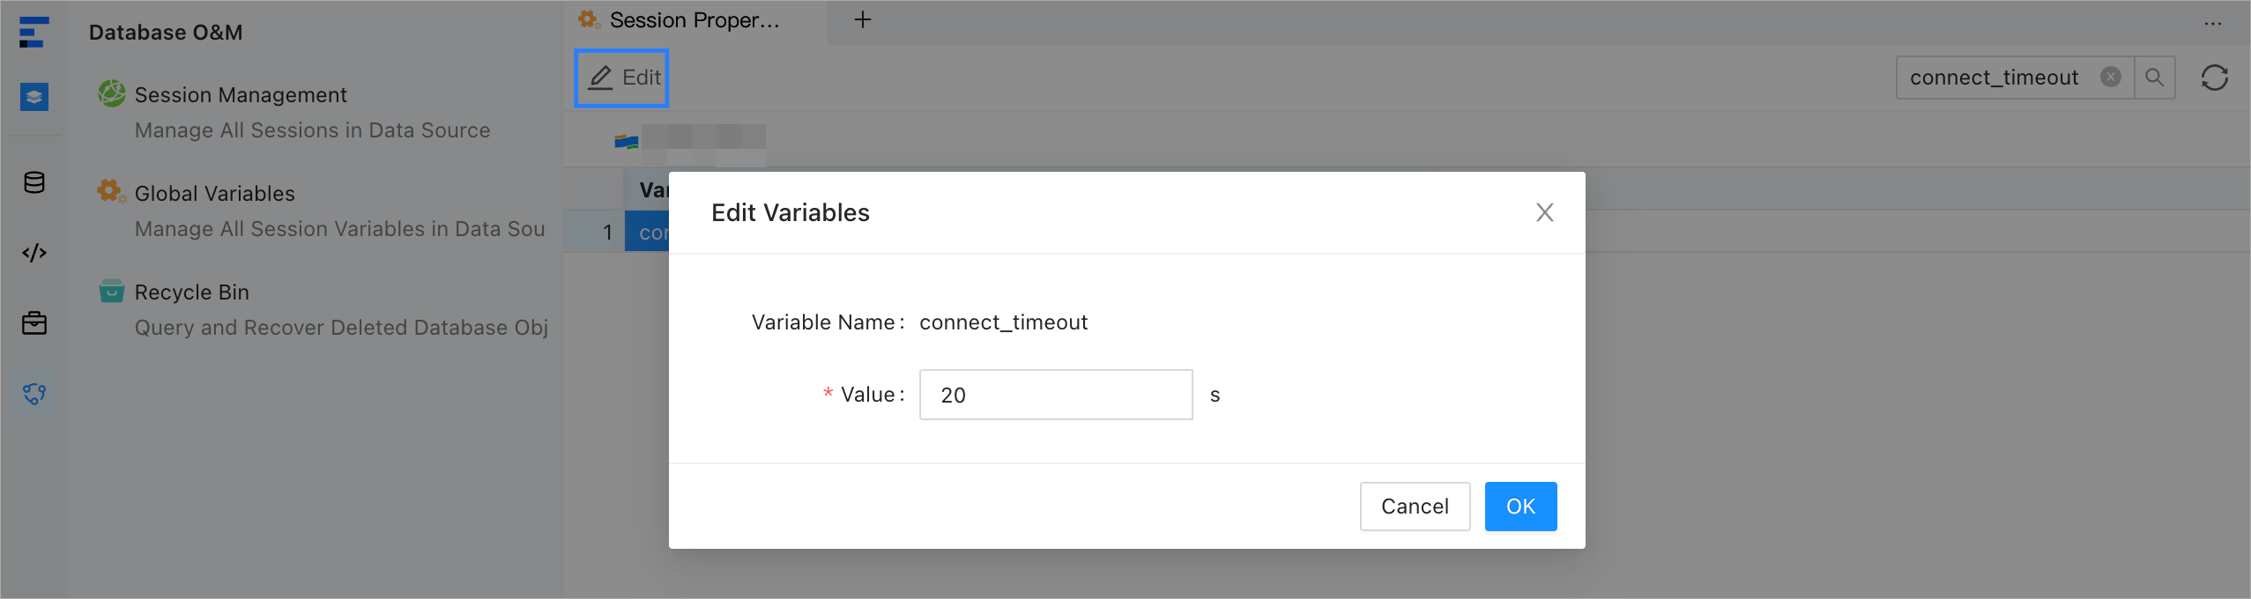This screenshot has height=599, width=2251.
Task: Click the briefcase sidebar icon
Action: click(x=34, y=323)
